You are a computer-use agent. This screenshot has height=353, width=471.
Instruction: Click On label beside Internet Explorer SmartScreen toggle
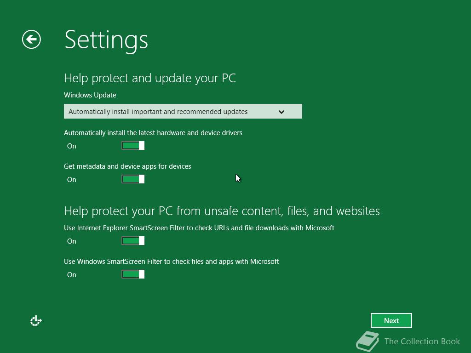pos(71,241)
